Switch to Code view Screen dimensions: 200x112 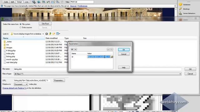point(6,2)
